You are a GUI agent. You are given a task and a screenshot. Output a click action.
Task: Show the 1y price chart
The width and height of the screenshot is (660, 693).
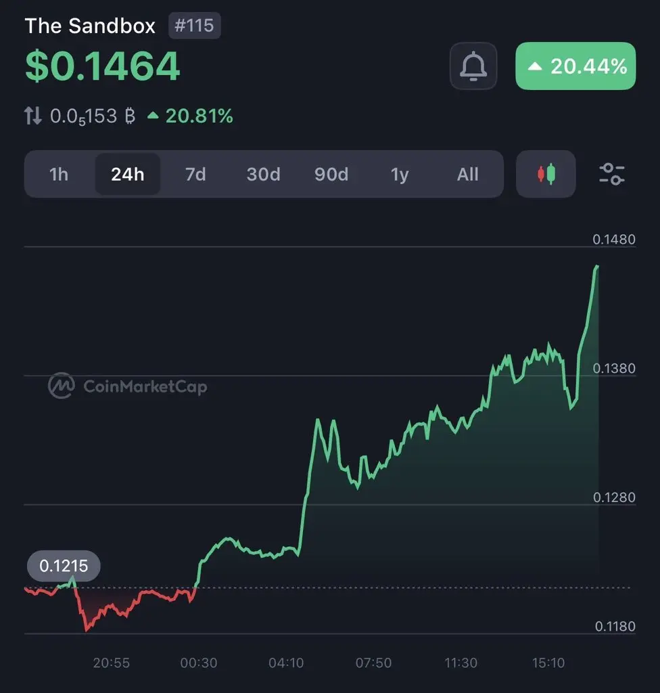[400, 174]
